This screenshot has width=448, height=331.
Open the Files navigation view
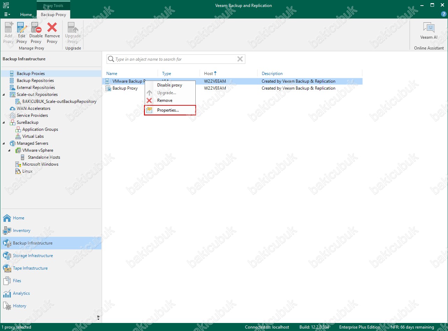51,281
